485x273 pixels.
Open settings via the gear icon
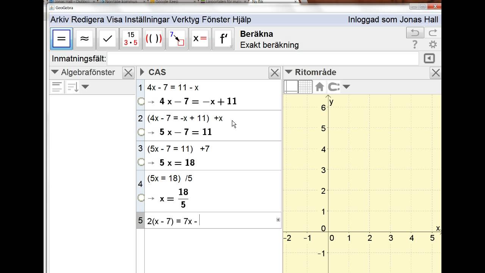433,45
